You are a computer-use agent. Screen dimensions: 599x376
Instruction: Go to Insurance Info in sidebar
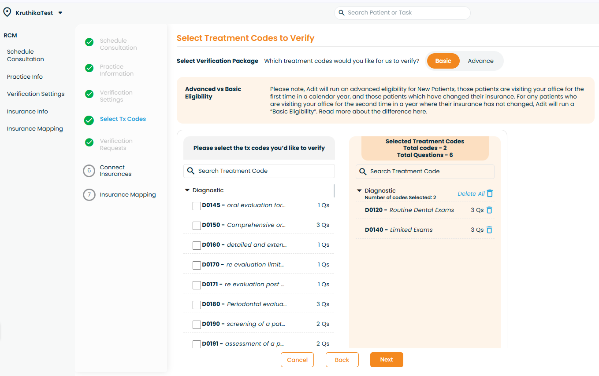27,112
